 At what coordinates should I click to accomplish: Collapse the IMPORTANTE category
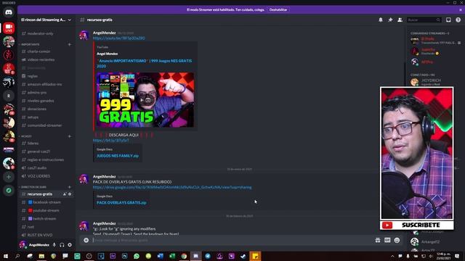(31, 44)
